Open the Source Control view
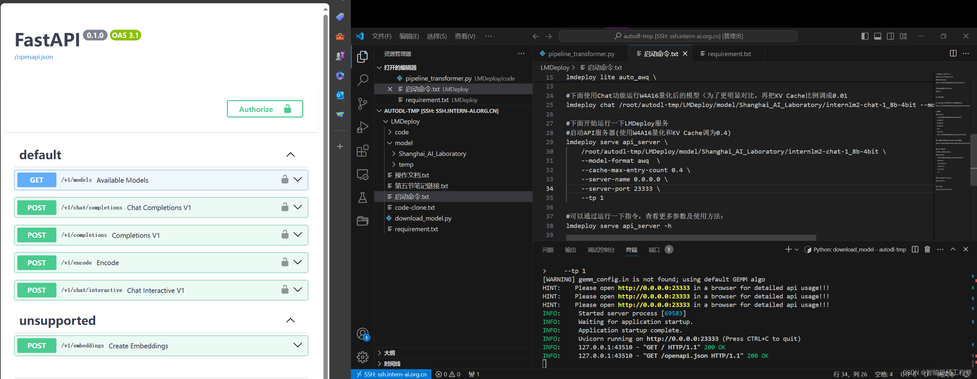 click(363, 104)
